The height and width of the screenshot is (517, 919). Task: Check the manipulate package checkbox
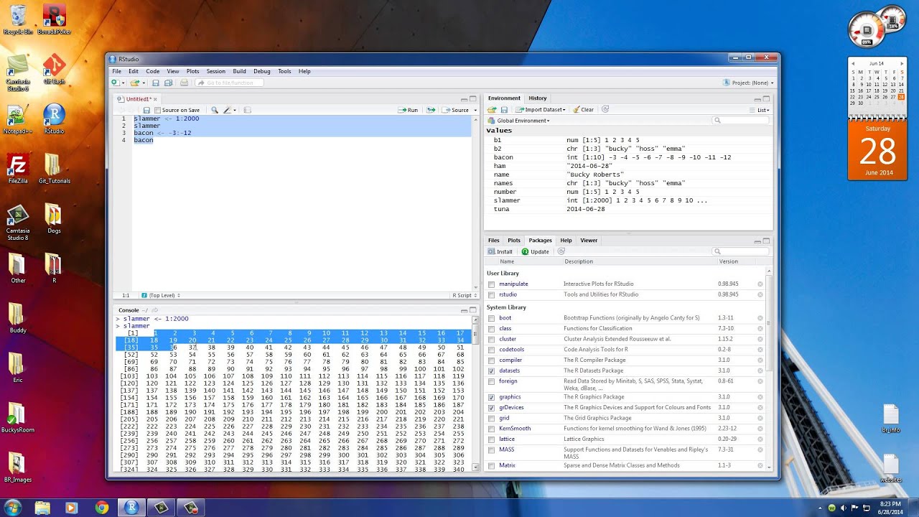pos(491,284)
